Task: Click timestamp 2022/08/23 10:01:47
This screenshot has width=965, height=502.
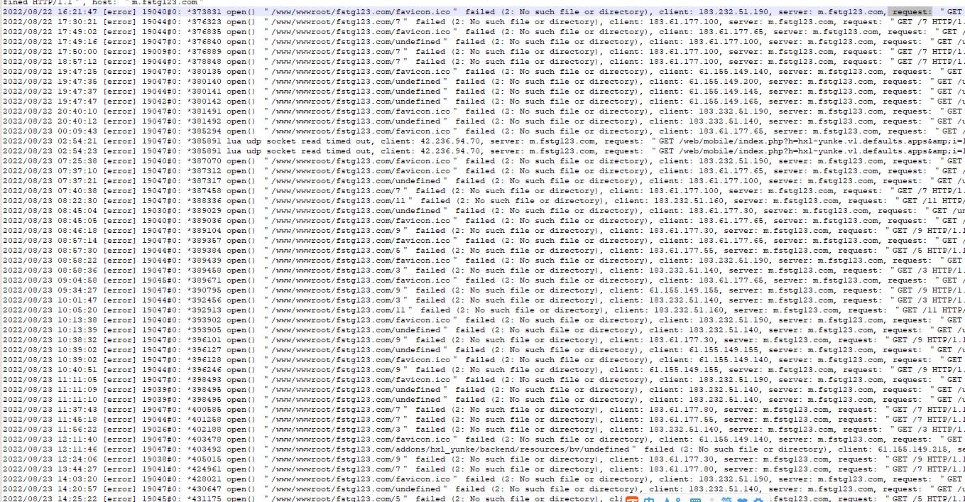Action: (x=50, y=300)
